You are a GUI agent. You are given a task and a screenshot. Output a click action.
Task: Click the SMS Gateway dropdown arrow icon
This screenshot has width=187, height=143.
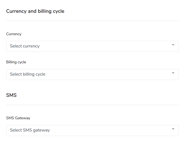click(173, 129)
